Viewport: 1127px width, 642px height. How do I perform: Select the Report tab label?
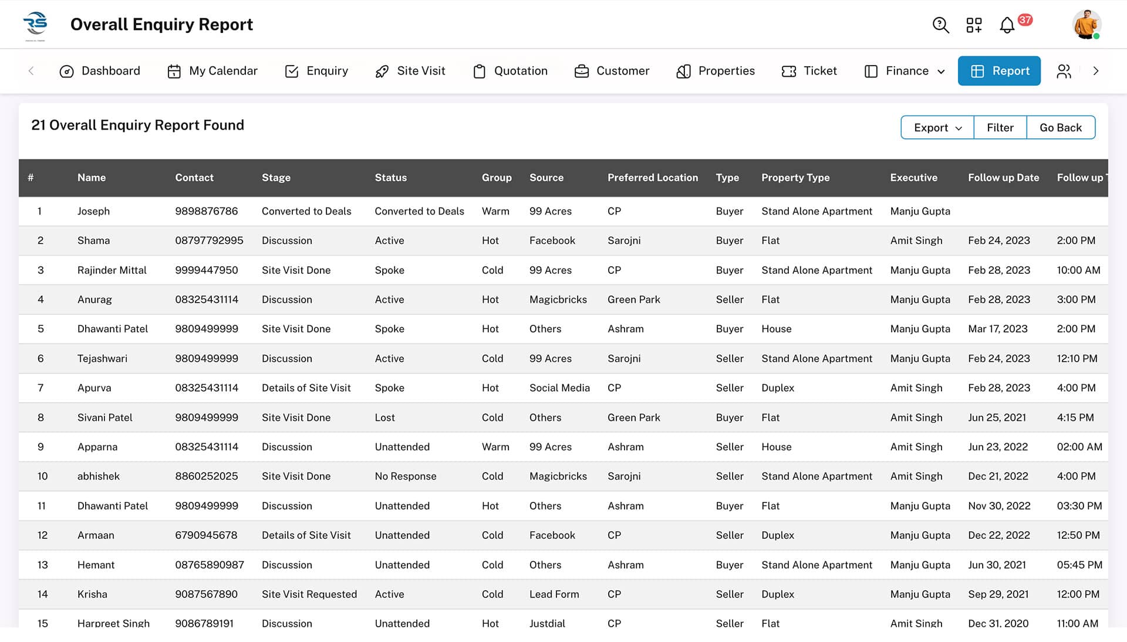click(x=1011, y=71)
